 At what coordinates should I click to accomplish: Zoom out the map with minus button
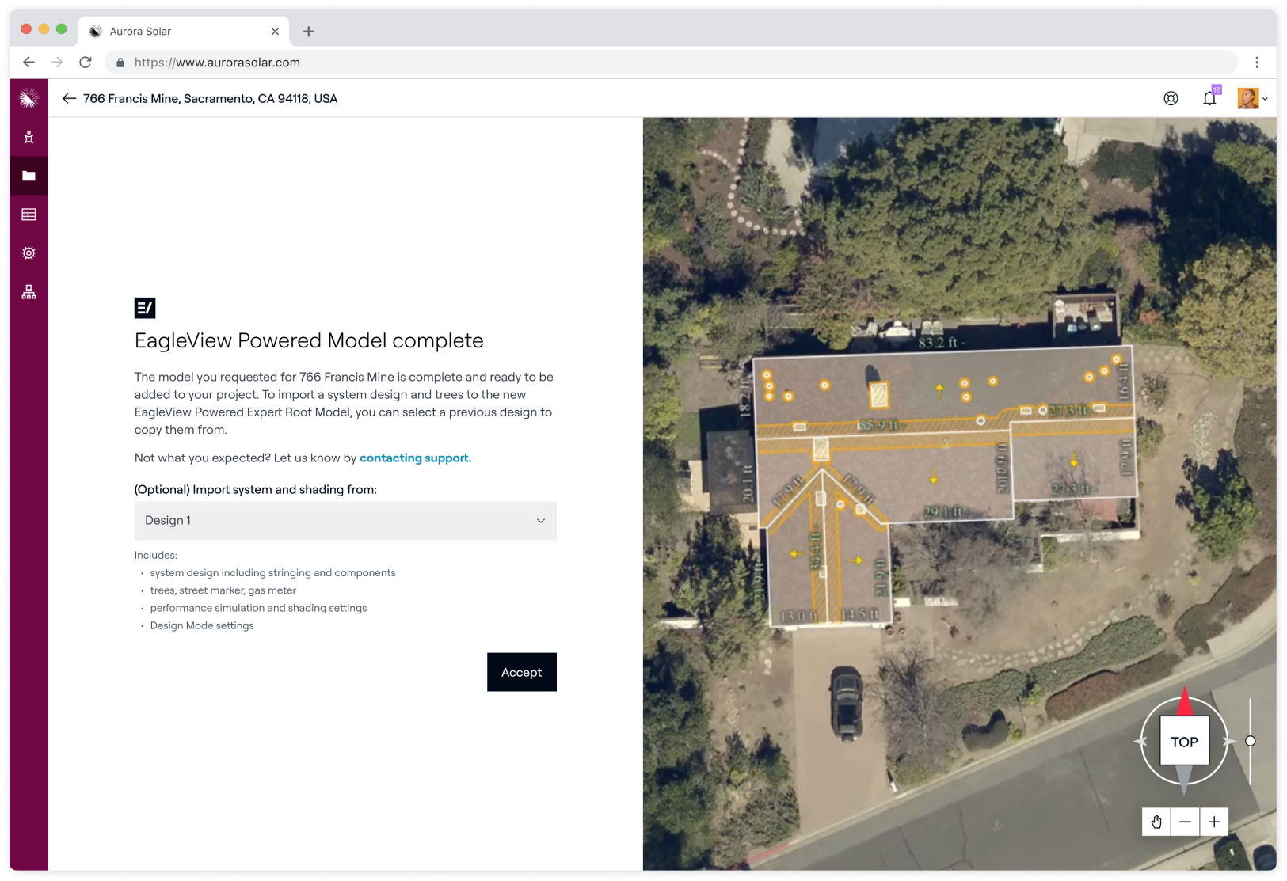(x=1185, y=822)
